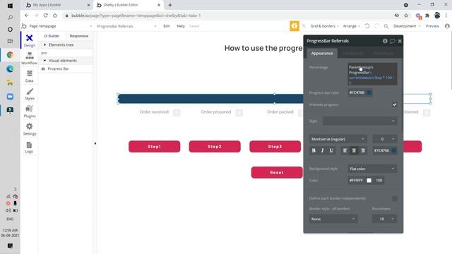Toggle the Animate progress checkbox

394,104
